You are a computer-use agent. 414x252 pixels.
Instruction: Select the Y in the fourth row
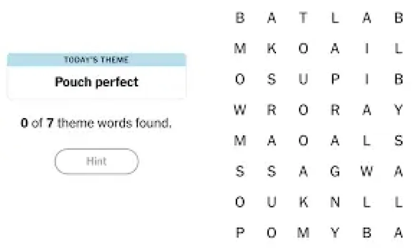point(399,111)
